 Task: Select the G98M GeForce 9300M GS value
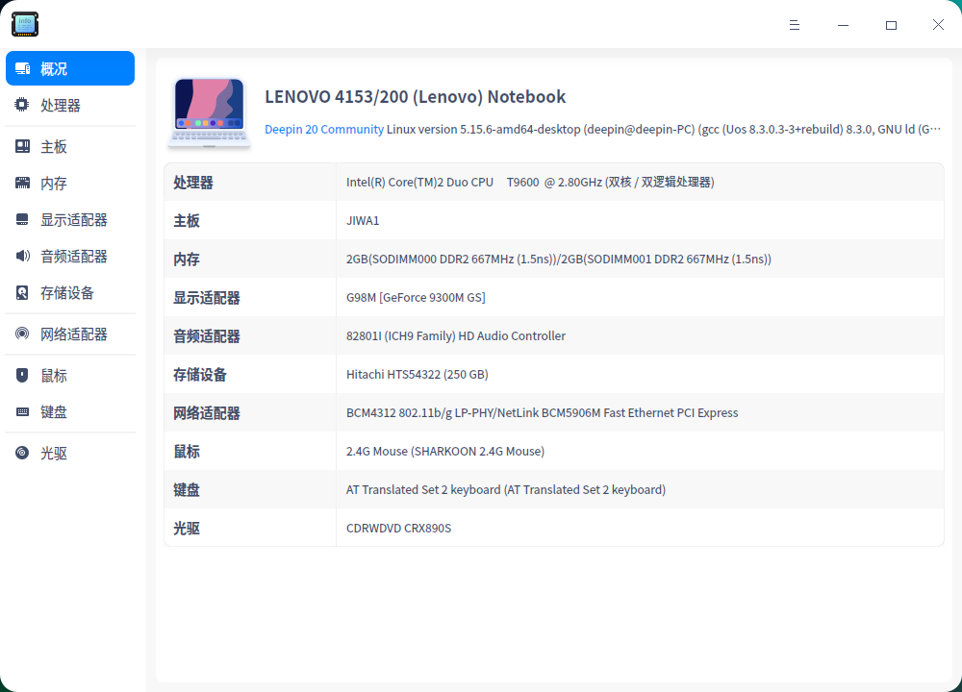416,297
